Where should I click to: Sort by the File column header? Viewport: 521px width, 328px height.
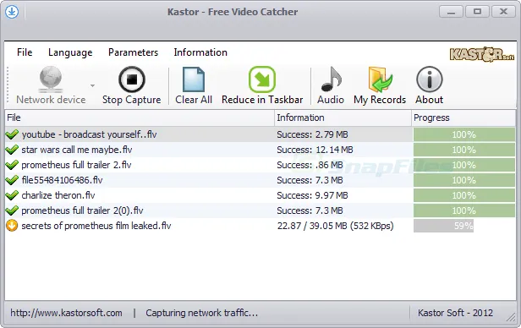point(140,118)
